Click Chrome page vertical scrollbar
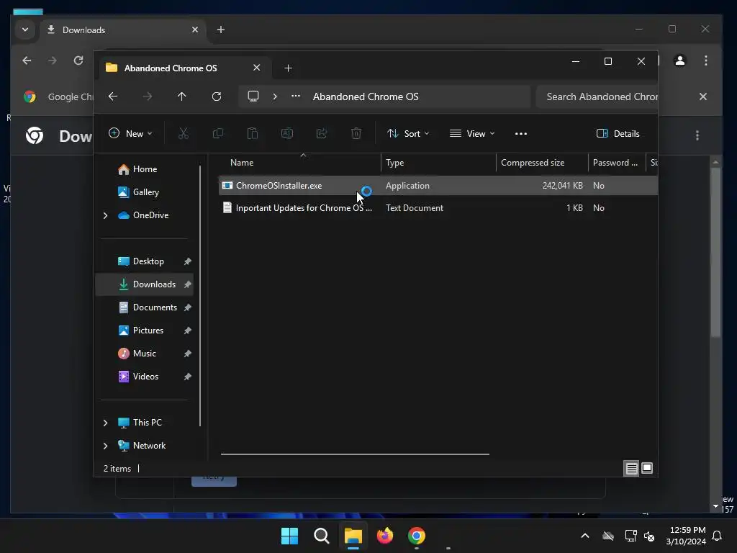 pos(716,251)
